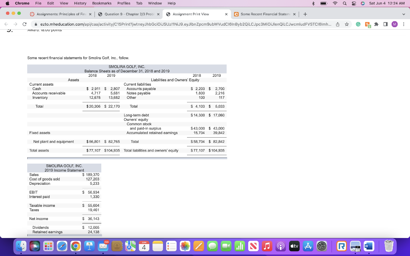This screenshot has height=256, width=410.
Task: Toggle the Chrome side panel icon
Action: click(386, 24)
